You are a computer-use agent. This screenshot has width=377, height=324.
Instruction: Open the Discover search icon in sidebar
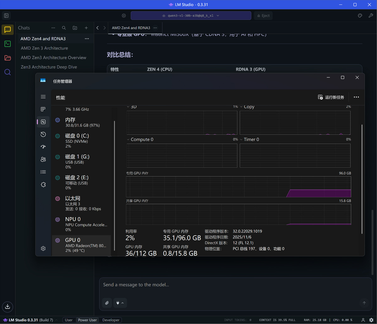click(8, 72)
